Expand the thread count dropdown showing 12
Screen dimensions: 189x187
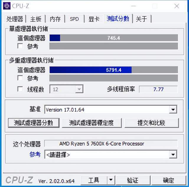[x=79, y=89]
